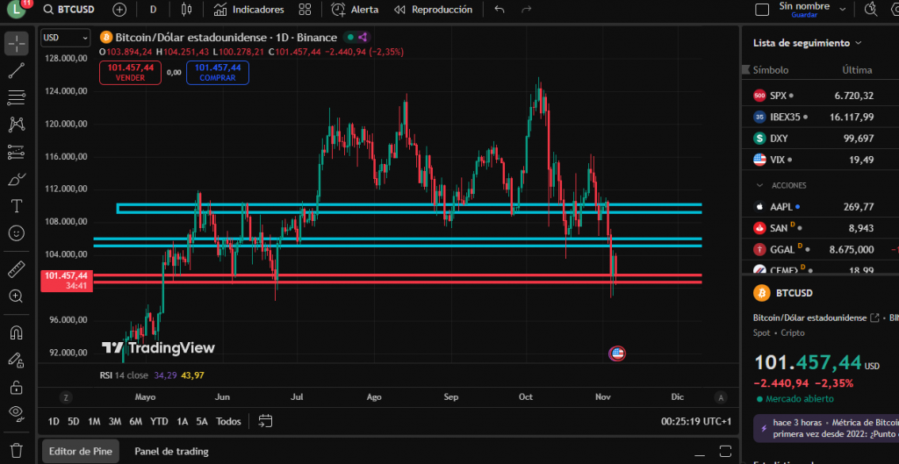Select the Fibonacci retracement tool

click(x=16, y=97)
